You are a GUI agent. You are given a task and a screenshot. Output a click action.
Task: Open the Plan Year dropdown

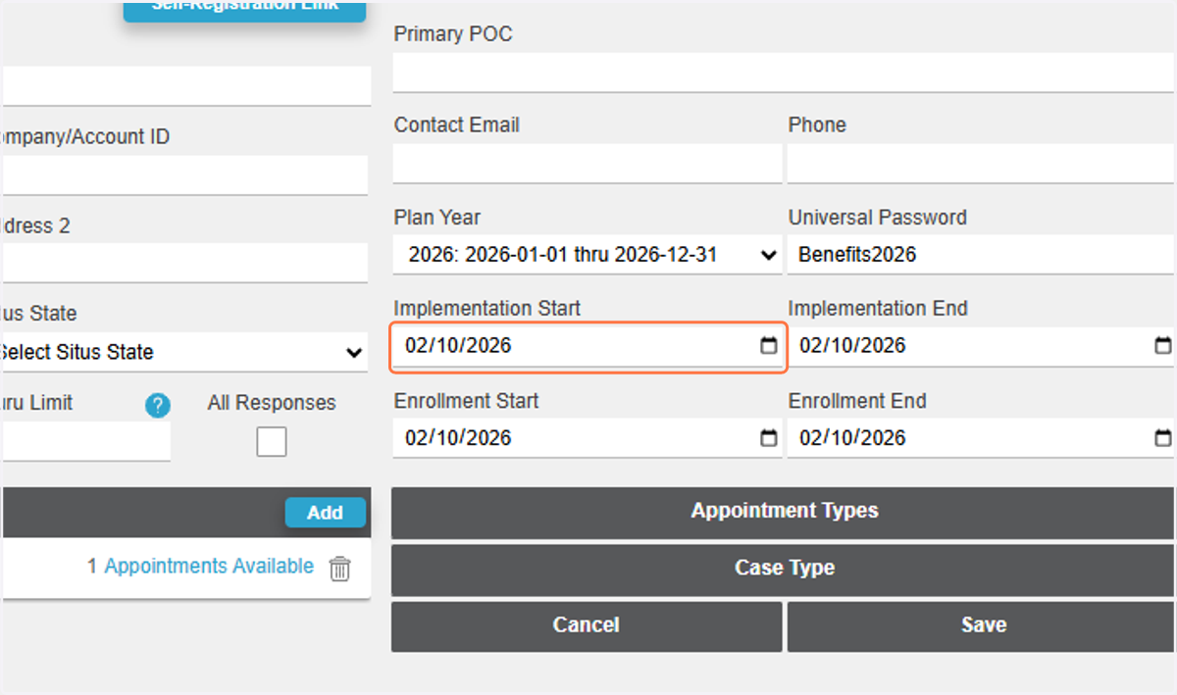click(x=588, y=255)
